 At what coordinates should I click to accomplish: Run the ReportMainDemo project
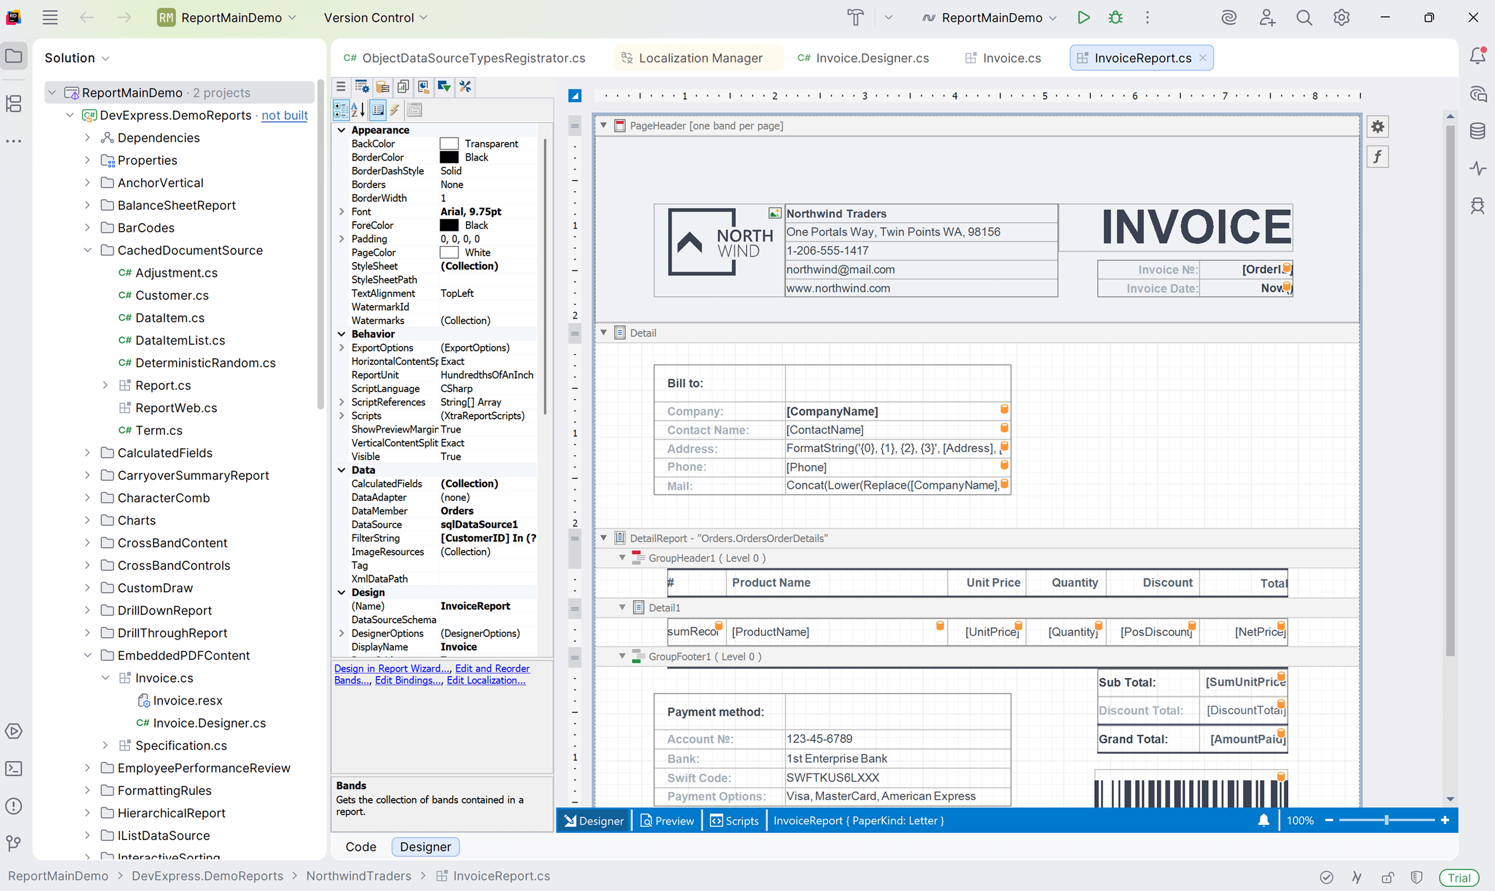click(x=1084, y=17)
